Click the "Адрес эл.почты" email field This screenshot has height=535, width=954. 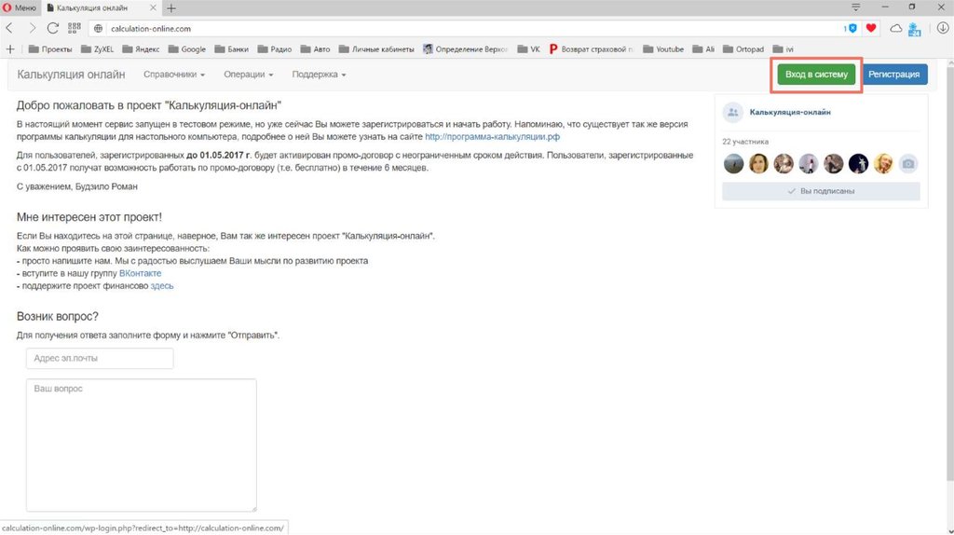click(x=100, y=359)
